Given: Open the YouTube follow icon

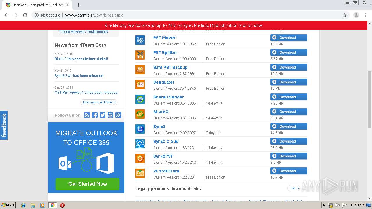Looking at the screenshot, I should [x=110, y=115].
